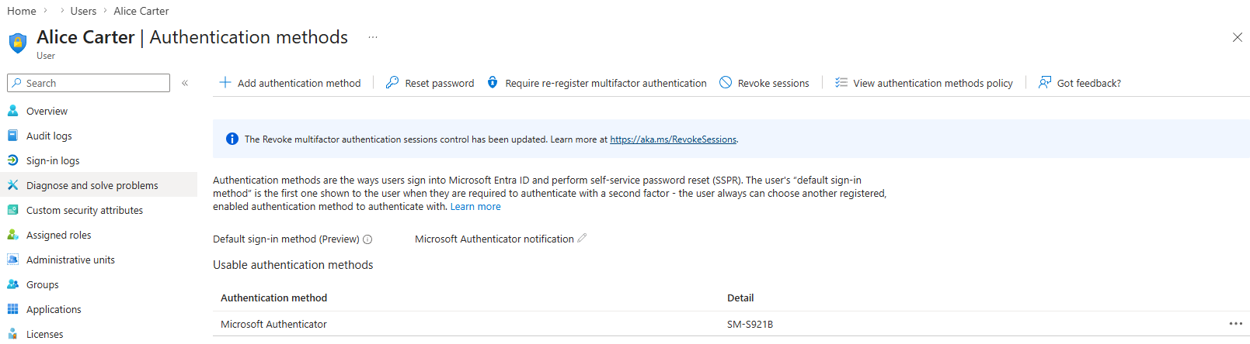
Task: Open Sign-in logs in the sidebar
Action: (x=99, y=160)
